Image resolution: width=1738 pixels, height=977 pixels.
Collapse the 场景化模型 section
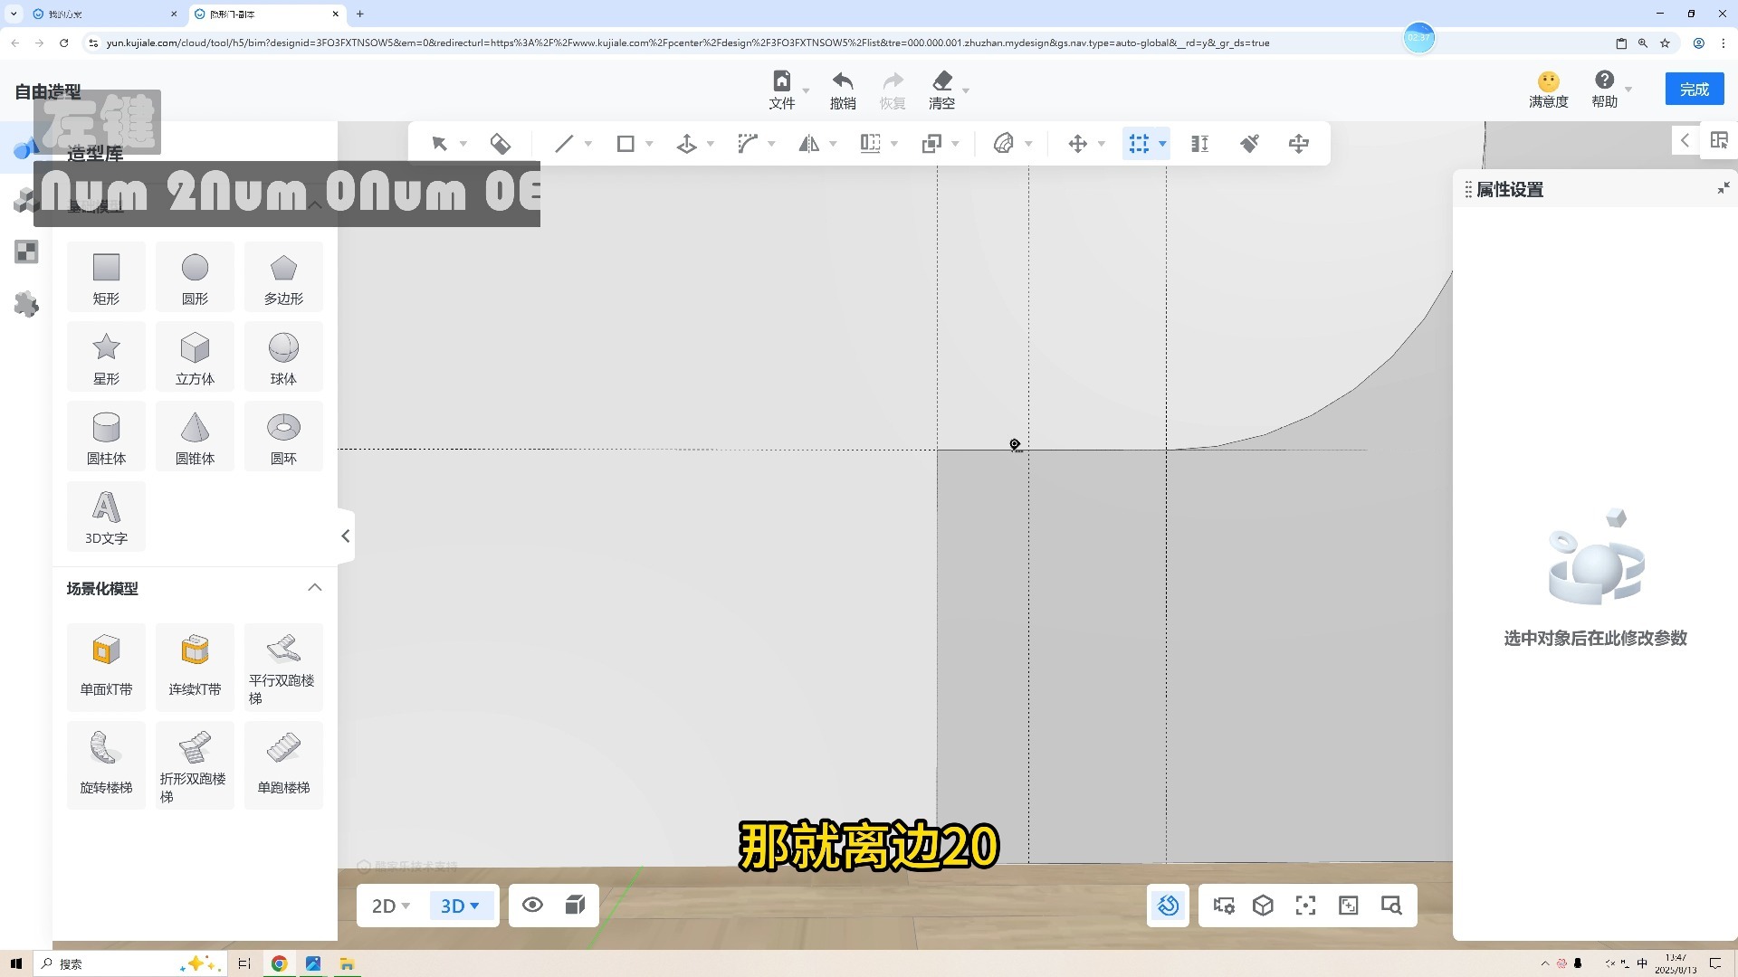tap(315, 587)
